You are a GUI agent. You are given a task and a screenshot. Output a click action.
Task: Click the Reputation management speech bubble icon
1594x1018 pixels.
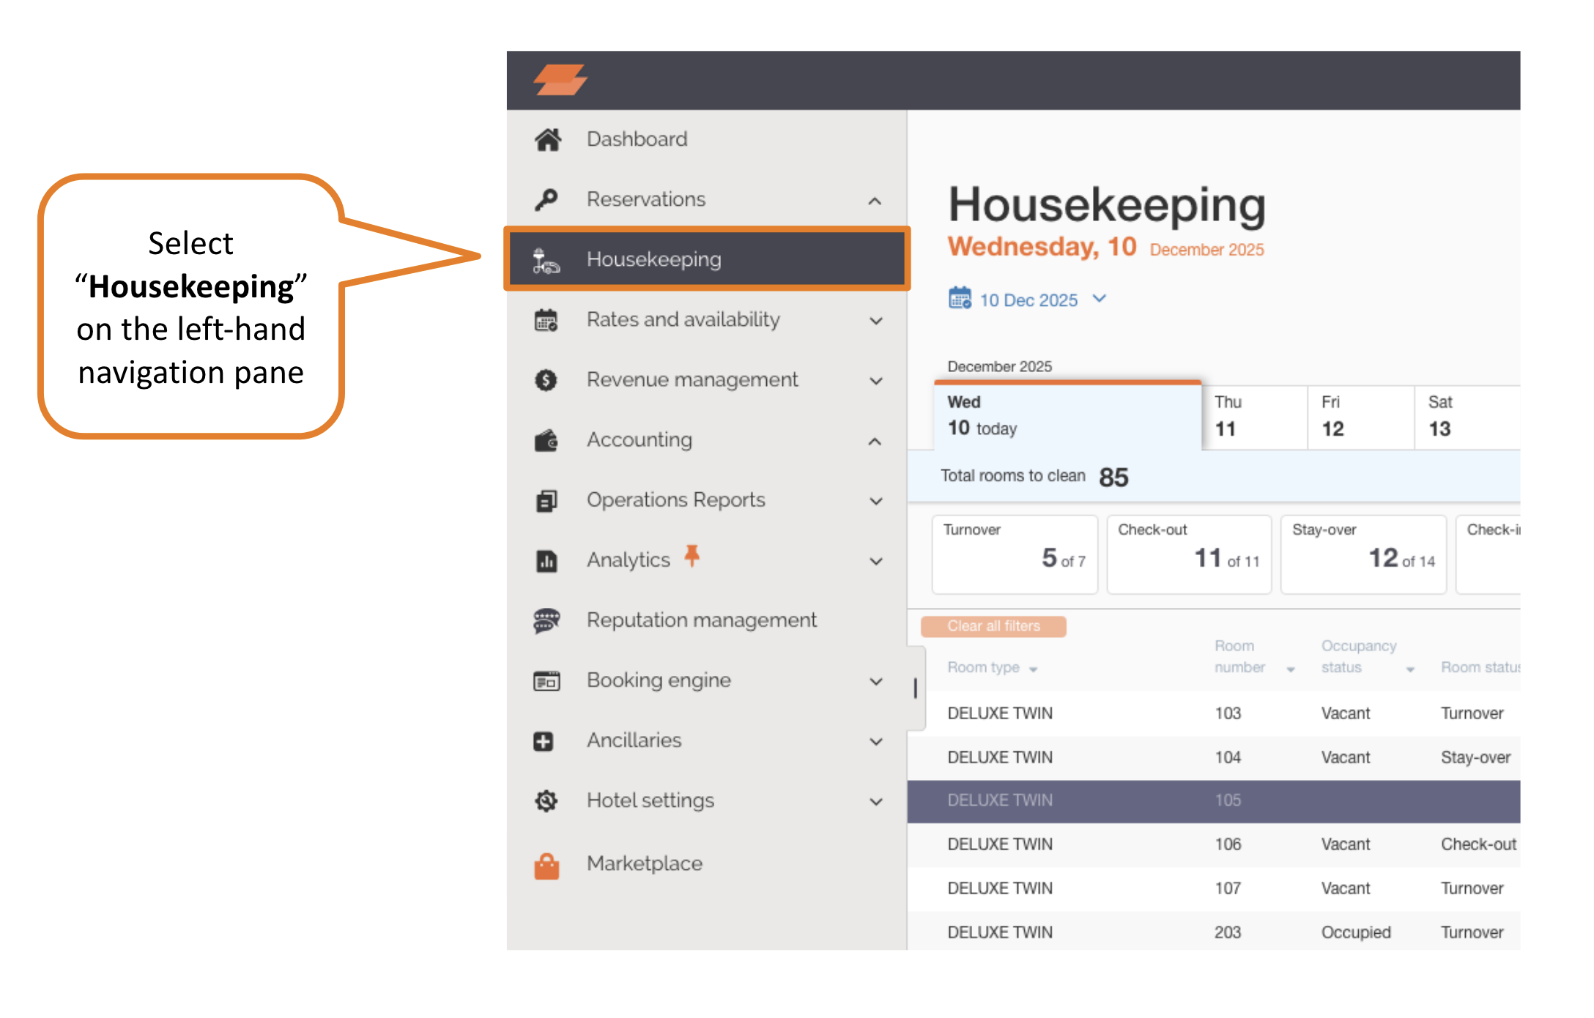(x=546, y=621)
